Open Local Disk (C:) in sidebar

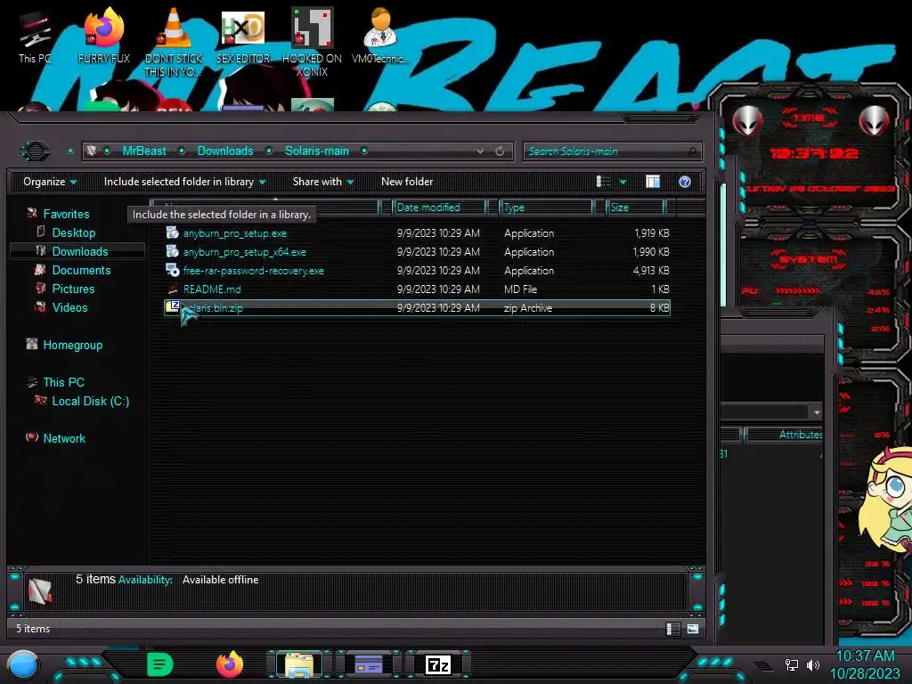[91, 401]
